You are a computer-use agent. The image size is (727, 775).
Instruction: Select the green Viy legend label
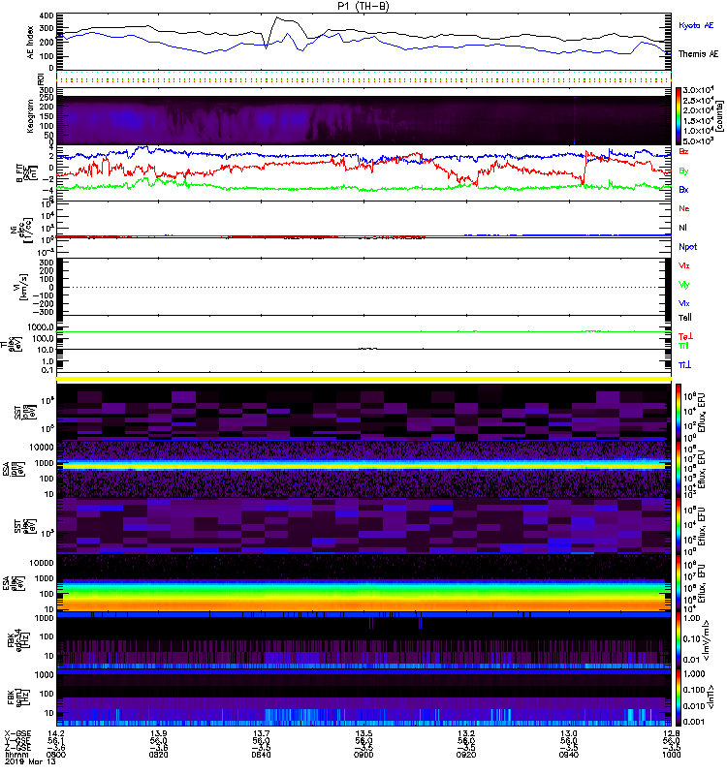[x=684, y=285]
